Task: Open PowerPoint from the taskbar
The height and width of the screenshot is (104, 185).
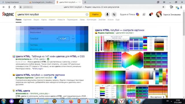Action: [79, 101]
